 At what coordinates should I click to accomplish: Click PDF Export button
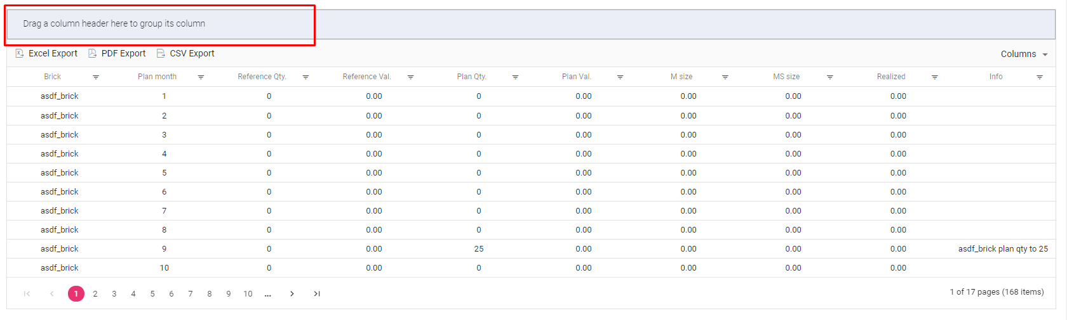coord(117,54)
